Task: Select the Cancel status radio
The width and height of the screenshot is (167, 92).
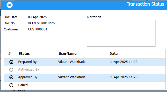Action: (11, 85)
